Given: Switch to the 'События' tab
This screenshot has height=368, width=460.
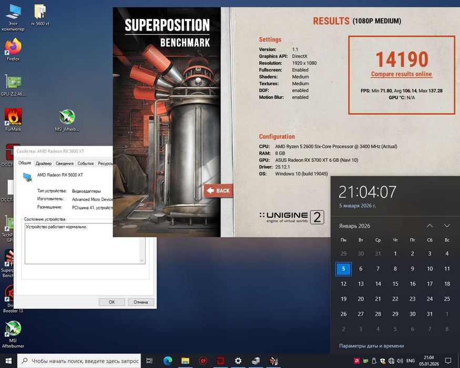Looking at the screenshot, I should point(86,163).
